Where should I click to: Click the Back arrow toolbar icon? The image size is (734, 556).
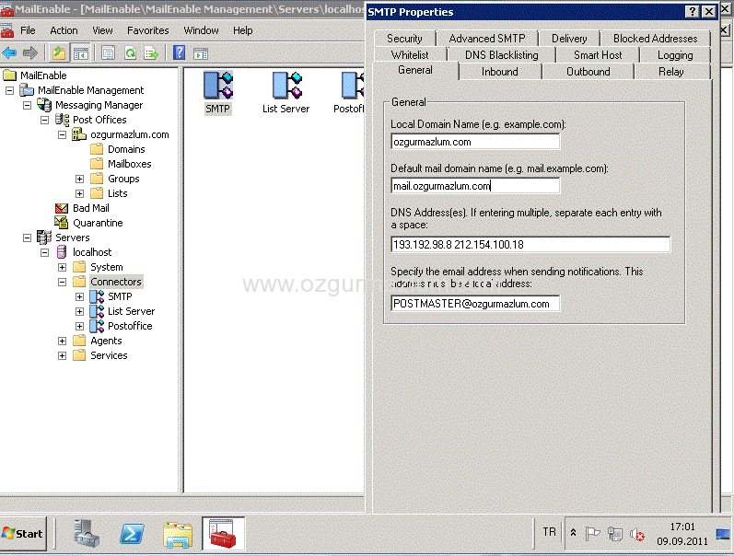point(9,53)
